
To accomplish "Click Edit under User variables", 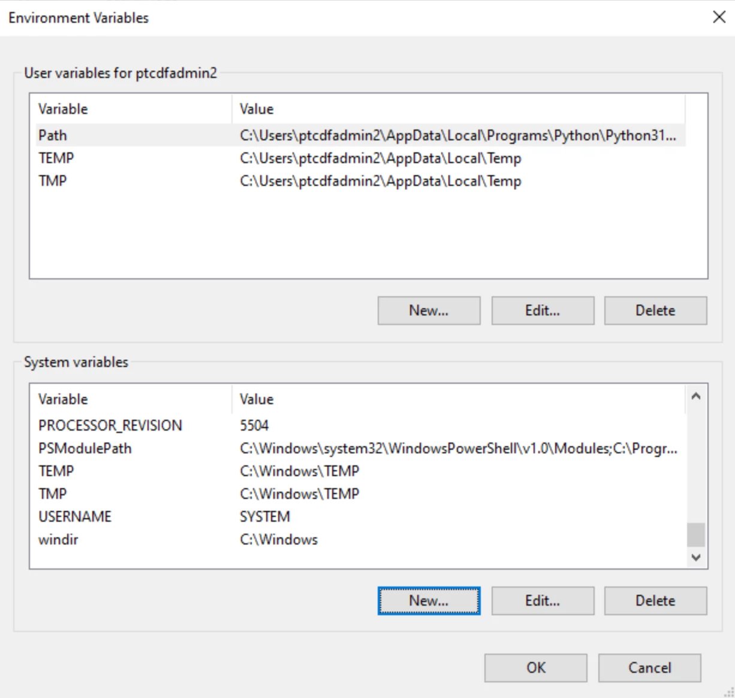I will [543, 311].
